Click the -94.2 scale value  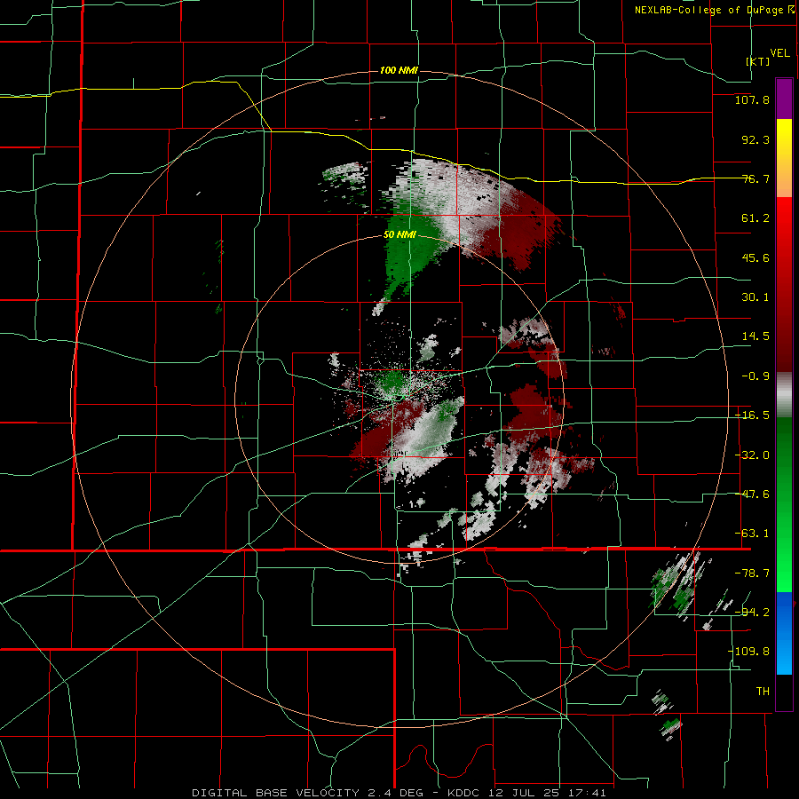[x=752, y=613]
